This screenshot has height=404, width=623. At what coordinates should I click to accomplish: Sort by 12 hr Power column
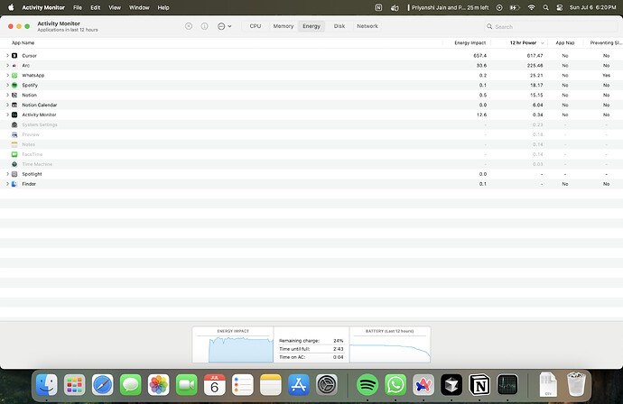click(x=523, y=43)
